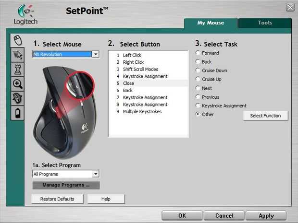Select button 7 Keystroke Assignment

pyautogui.click(x=148, y=97)
